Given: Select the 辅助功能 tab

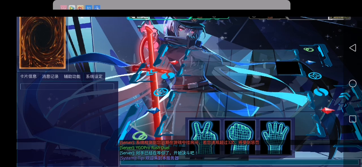Looking at the screenshot, I should click(72, 76).
